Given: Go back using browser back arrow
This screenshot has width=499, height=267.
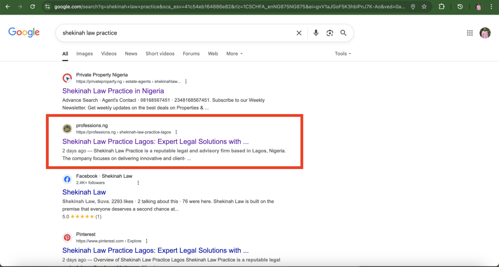Looking at the screenshot, I should click(8, 7).
